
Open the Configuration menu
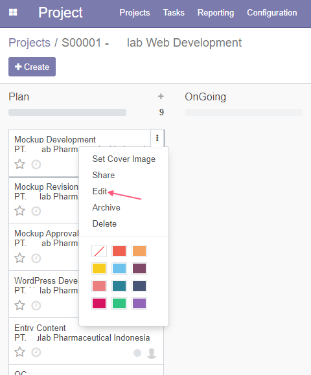[272, 12]
